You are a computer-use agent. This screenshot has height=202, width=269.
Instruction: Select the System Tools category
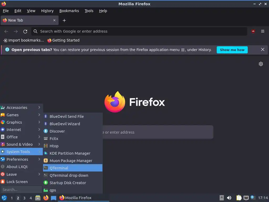pyautogui.click(x=22, y=152)
